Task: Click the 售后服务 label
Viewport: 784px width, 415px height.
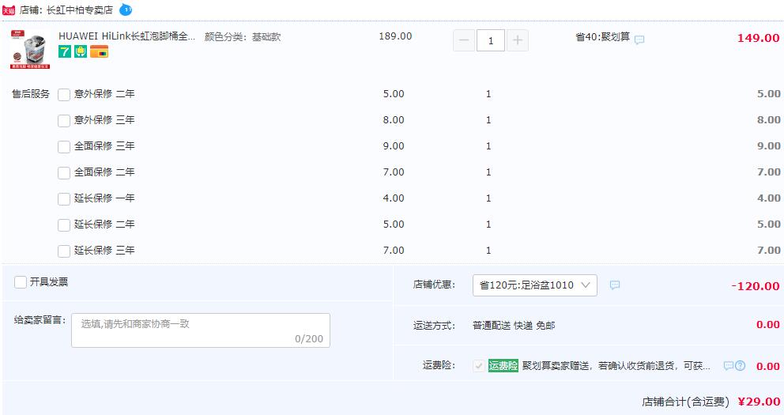Action: coord(31,93)
